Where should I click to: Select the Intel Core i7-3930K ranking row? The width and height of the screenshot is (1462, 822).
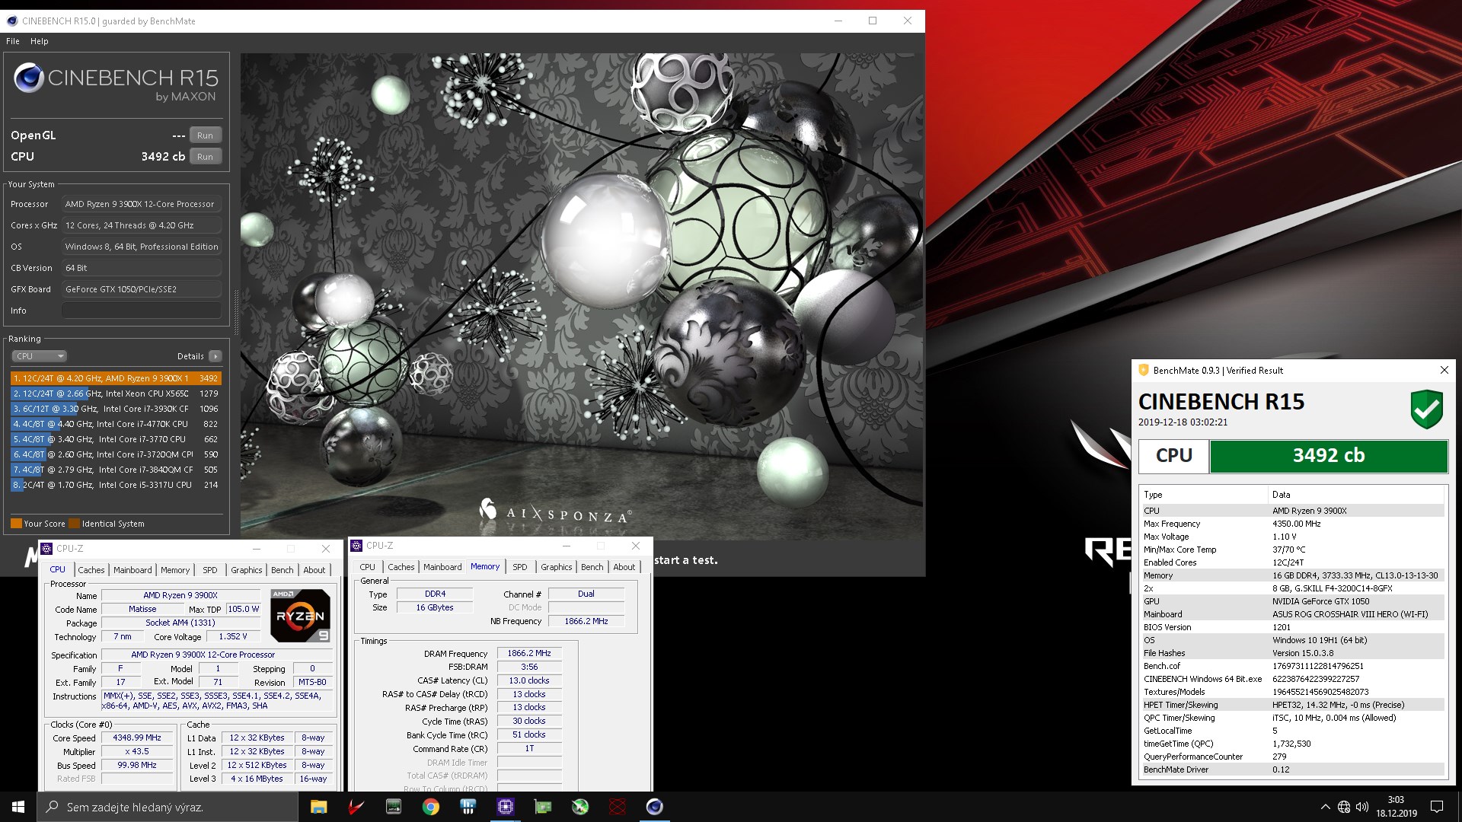coord(116,409)
